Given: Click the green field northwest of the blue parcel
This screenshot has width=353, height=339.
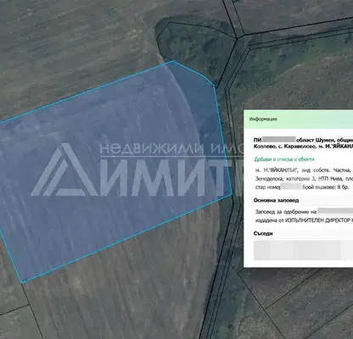Looking at the screenshot, I should point(70,51).
